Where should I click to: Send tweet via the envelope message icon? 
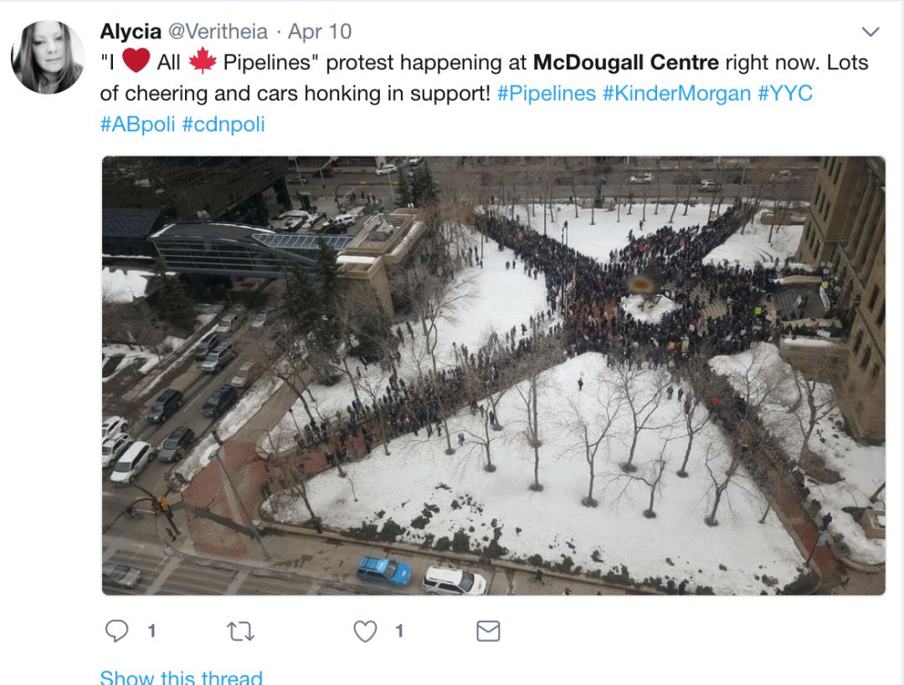[488, 631]
